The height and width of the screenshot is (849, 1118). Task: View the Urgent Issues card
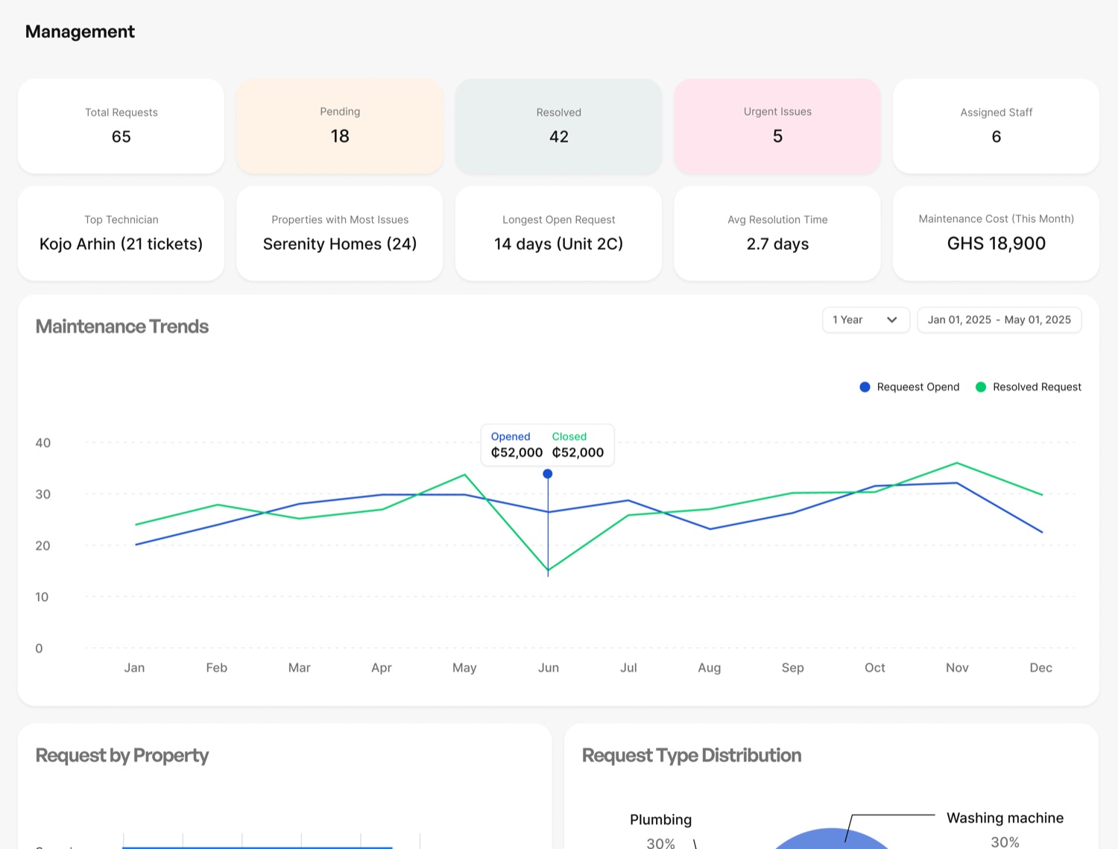pyautogui.click(x=777, y=126)
